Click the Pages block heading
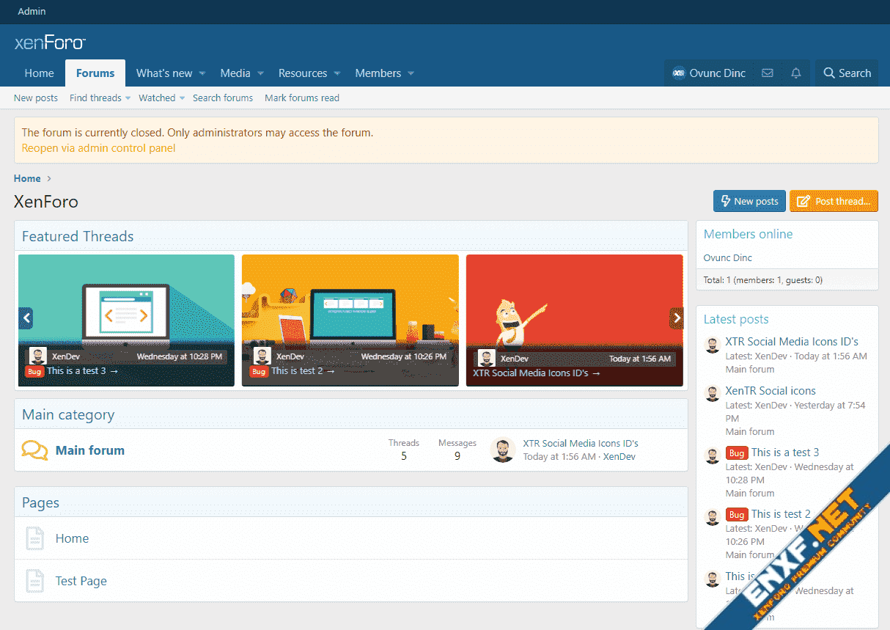Image resolution: width=890 pixels, height=630 pixels. [40, 502]
